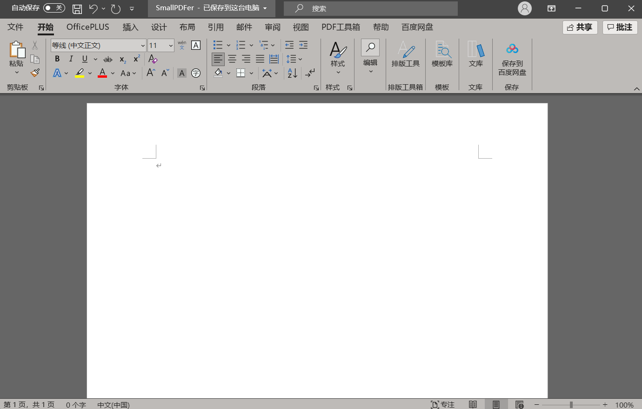Viewport: 642px width, 409px height.
Task: Click the Format Painter brush icon
Action: 35,73
